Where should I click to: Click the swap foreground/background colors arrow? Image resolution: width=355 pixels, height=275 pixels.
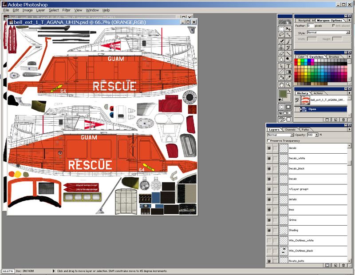point(289,91)
